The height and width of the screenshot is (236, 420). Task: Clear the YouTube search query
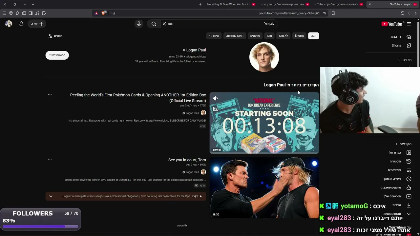164,24
